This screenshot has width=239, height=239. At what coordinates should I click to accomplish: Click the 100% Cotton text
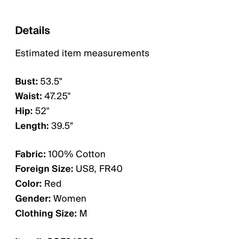[77, 154]
